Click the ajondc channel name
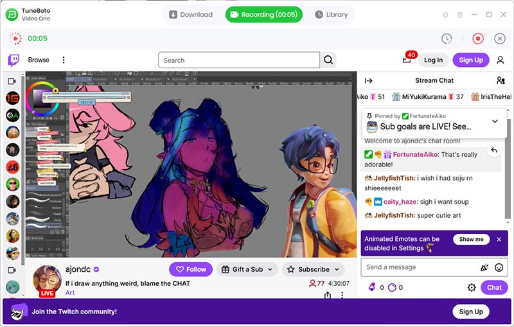Viewport: 514px width, 327px height. (78, 269)
